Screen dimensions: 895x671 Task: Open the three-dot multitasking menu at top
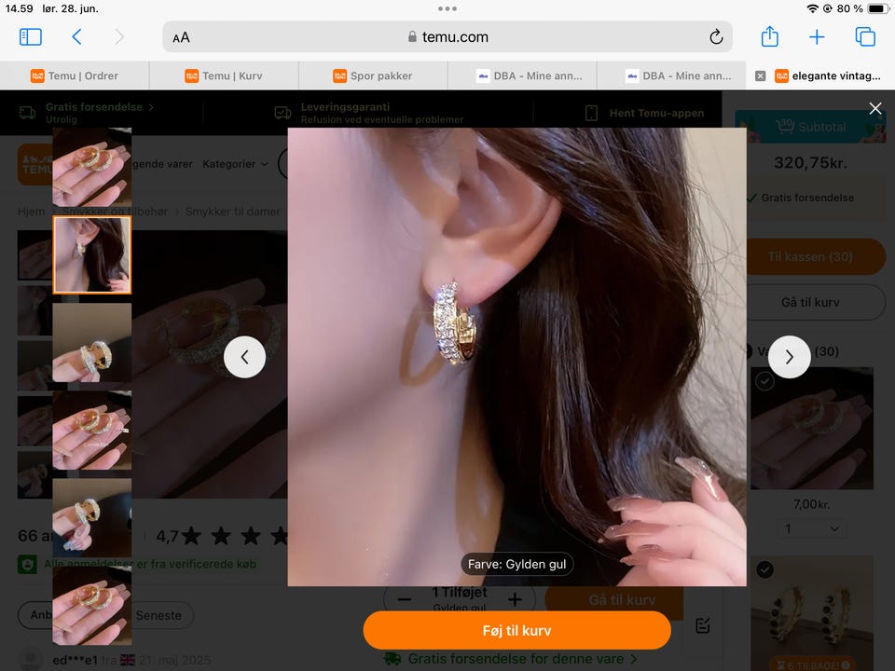447,8
